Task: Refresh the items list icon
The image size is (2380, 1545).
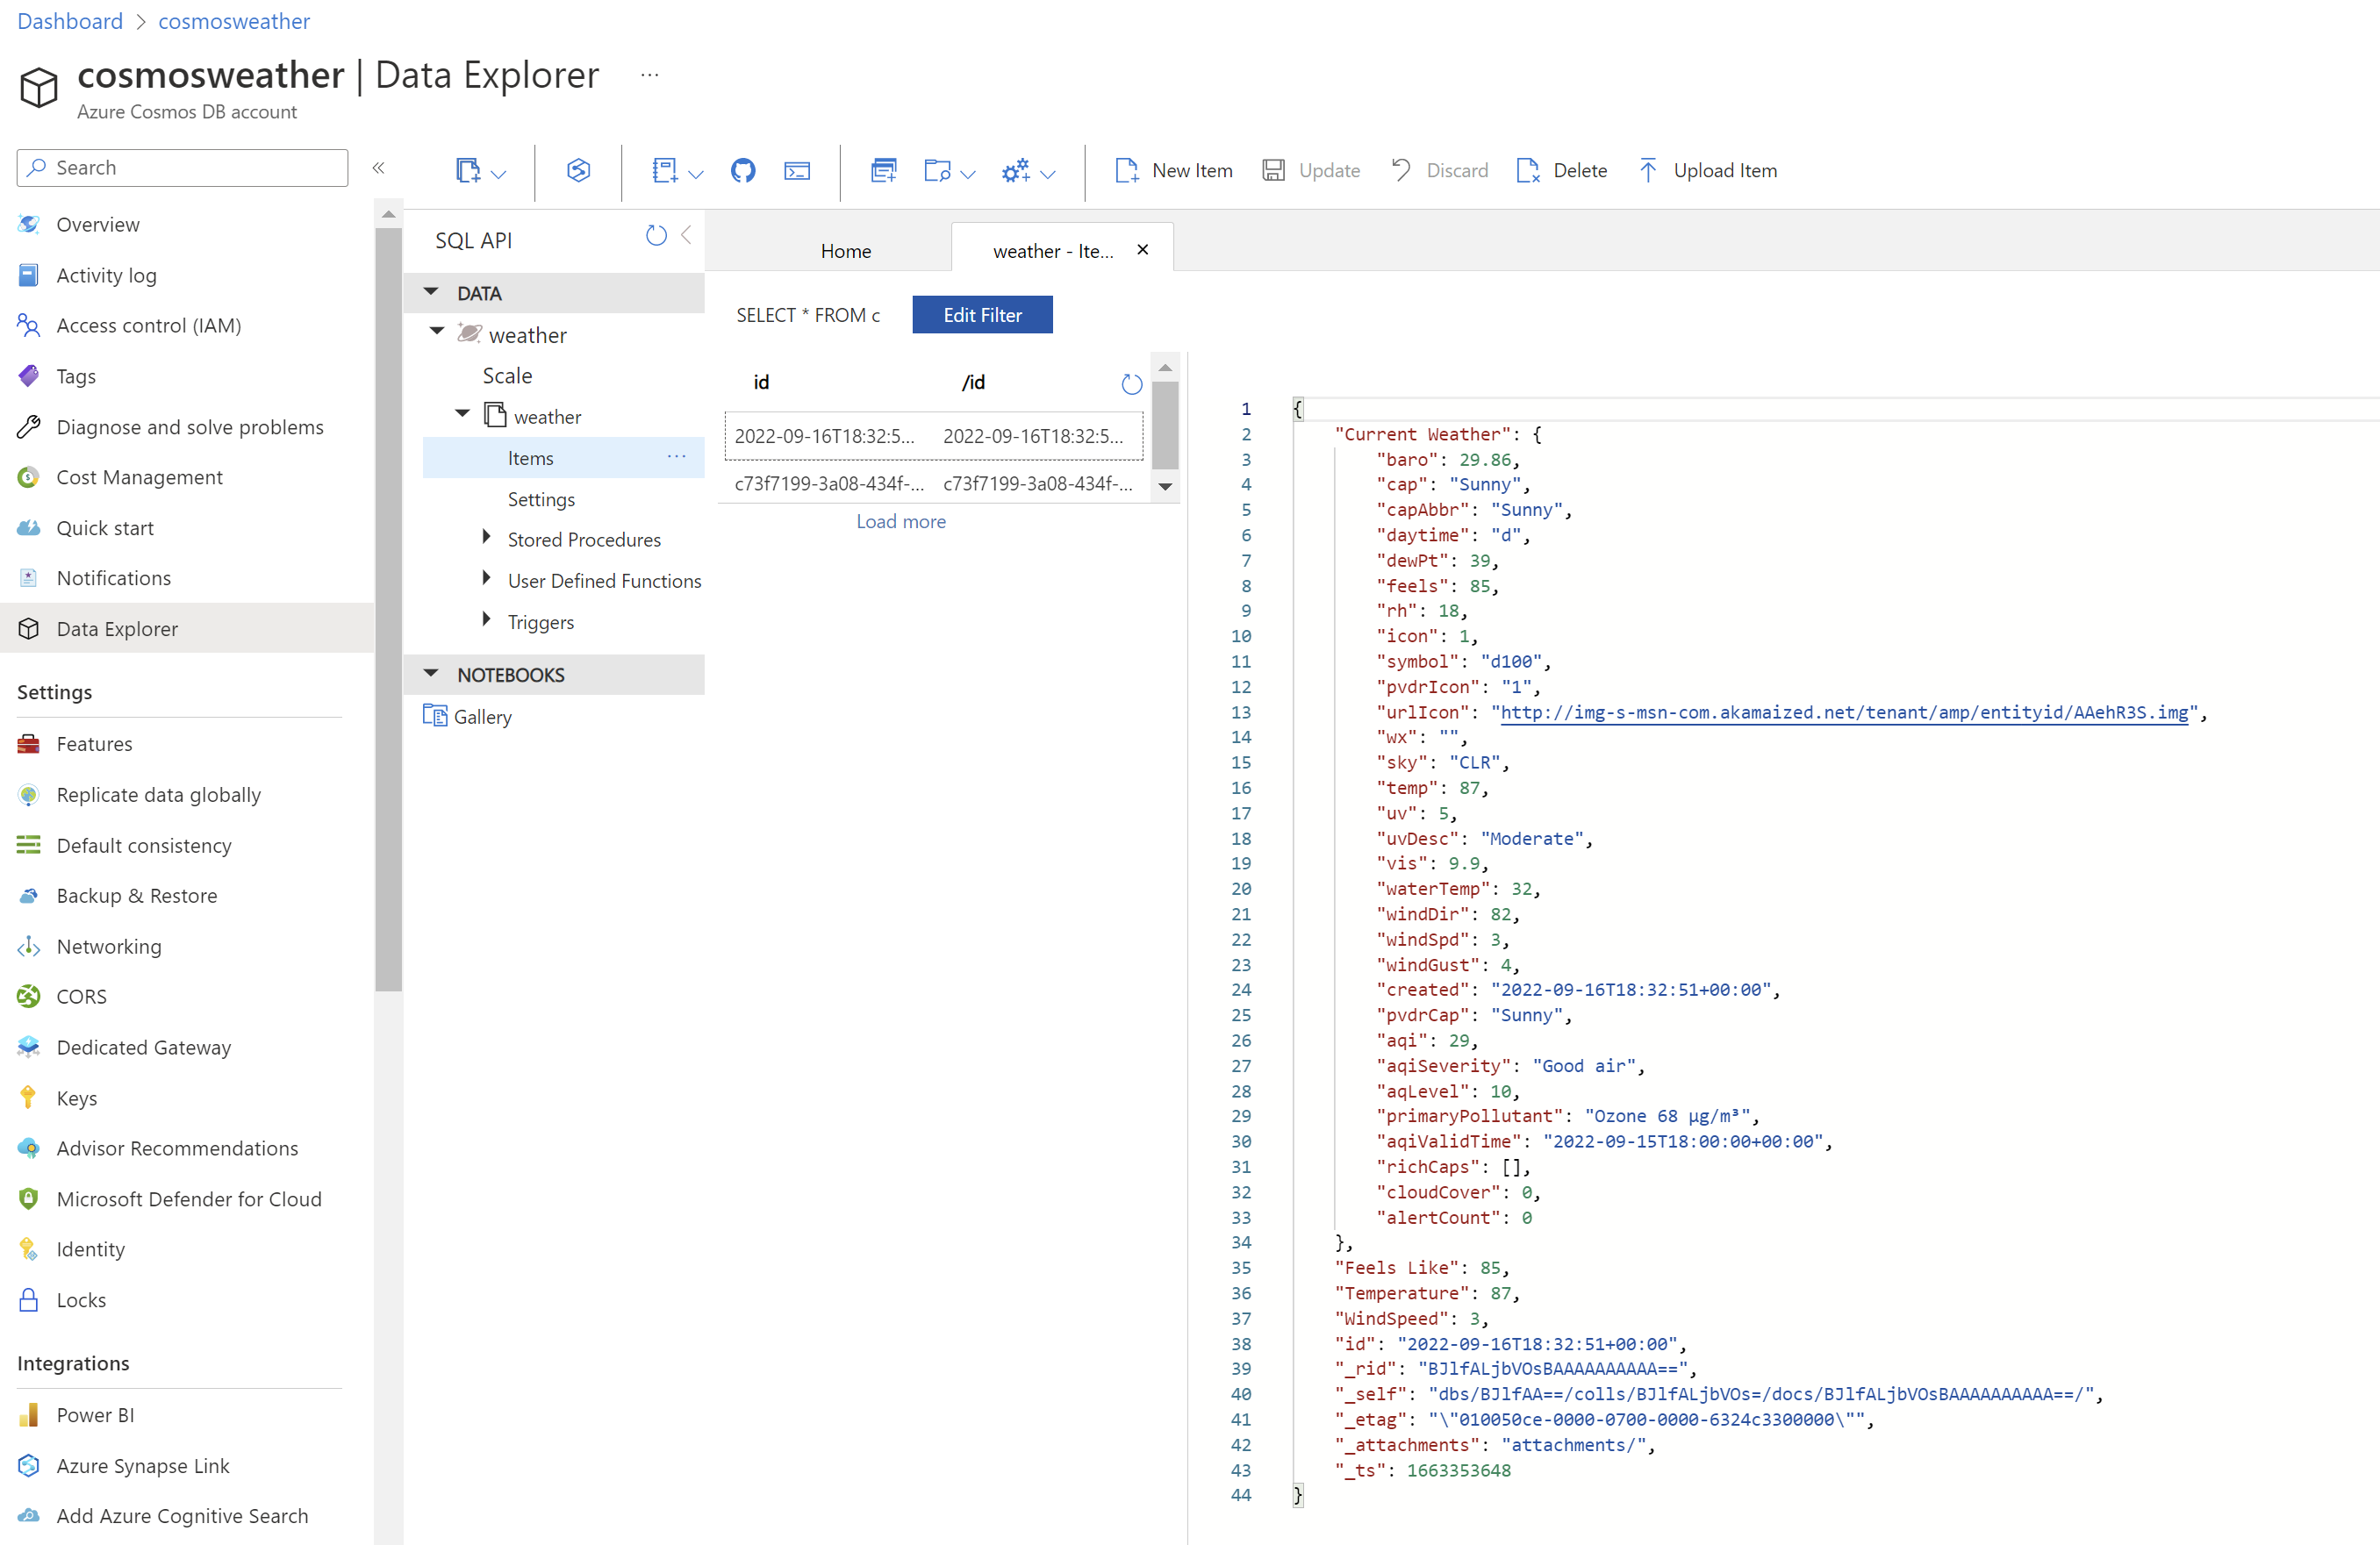Action: coord(1131,383)
